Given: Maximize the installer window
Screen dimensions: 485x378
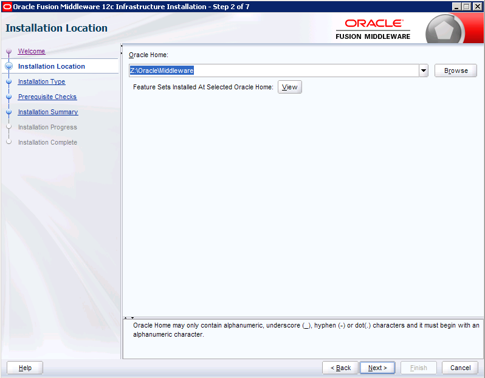Looking at the screenshot, I should click(467, 7).
